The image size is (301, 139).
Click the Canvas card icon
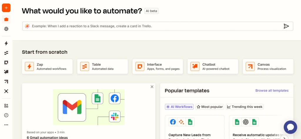[250, 67]
